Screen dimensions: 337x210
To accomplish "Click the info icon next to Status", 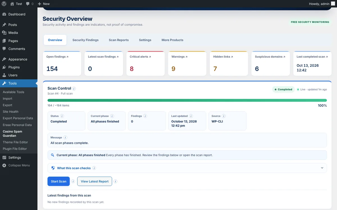I will click(62, 116).
